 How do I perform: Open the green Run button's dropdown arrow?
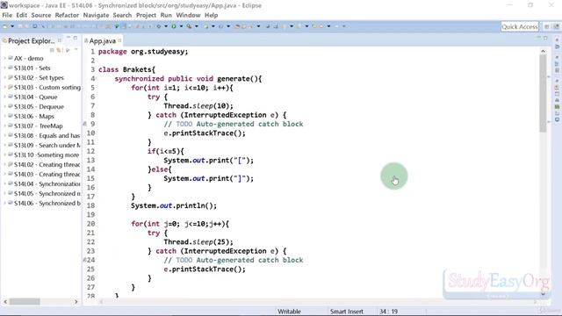(181, 26)
